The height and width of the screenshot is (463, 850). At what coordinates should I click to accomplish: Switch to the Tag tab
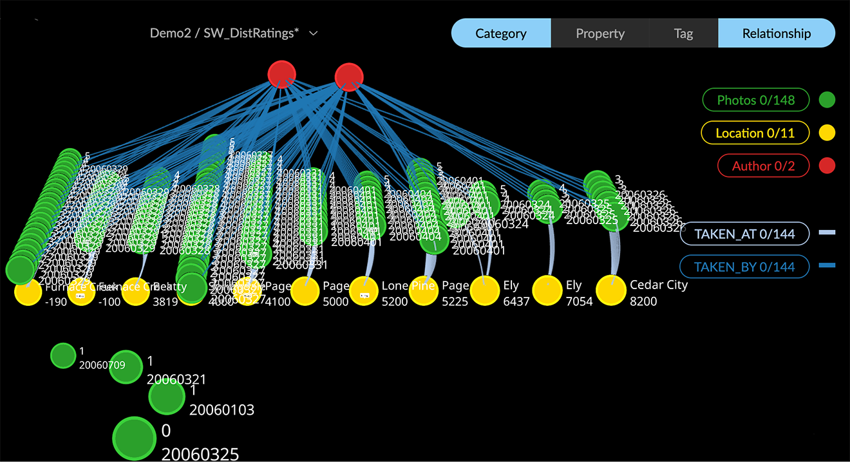point(683,33)
